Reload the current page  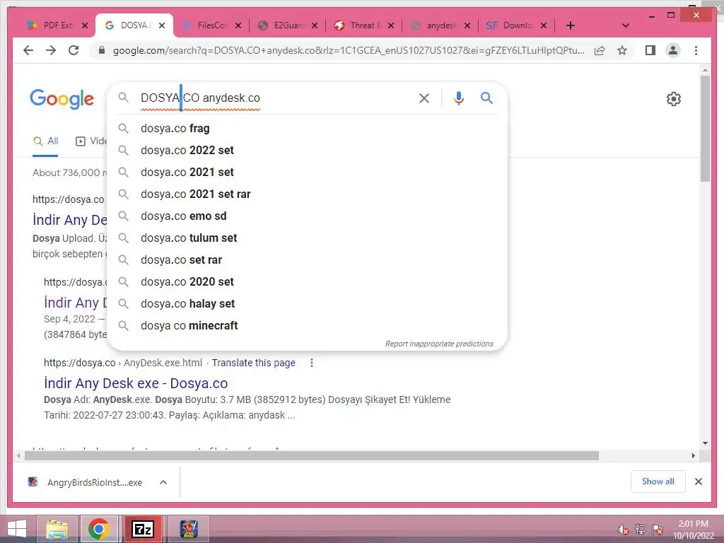click(74, 50)
